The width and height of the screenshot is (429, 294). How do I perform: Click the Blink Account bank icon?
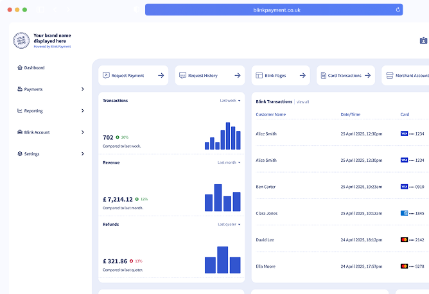pos(20,132)
